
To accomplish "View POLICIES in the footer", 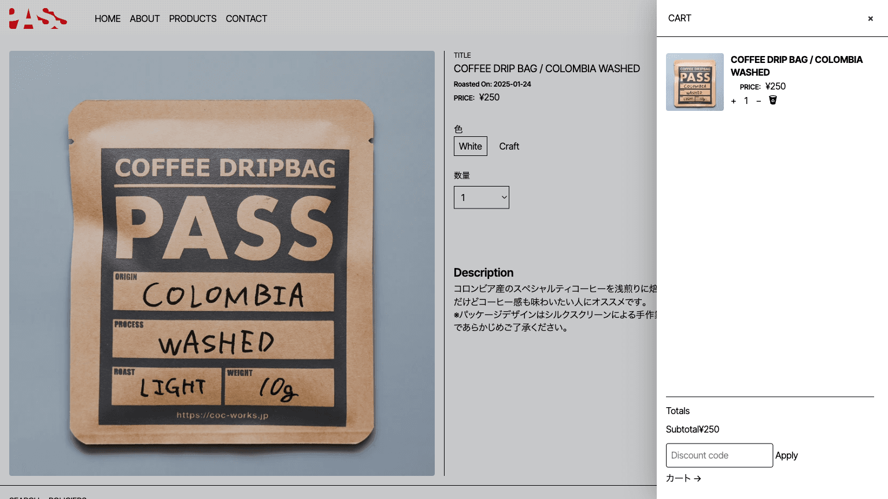I will coord(67,497).
